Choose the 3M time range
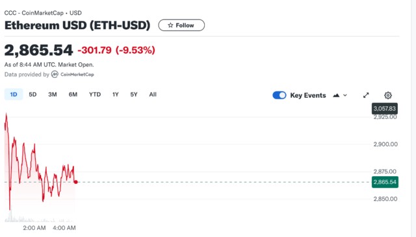 pyautogui.click(x=53, y=95)
